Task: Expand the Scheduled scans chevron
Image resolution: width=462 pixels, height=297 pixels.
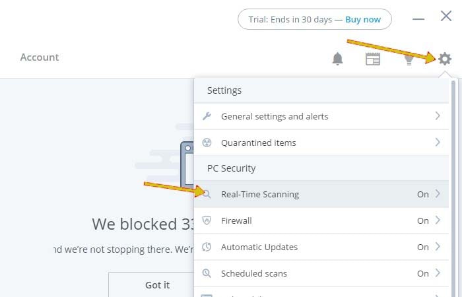Action: (x=438, y=273)
